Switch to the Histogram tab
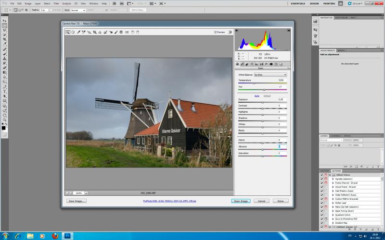The height and width of the screenshot is (240, 385). [x=341, y=18]
